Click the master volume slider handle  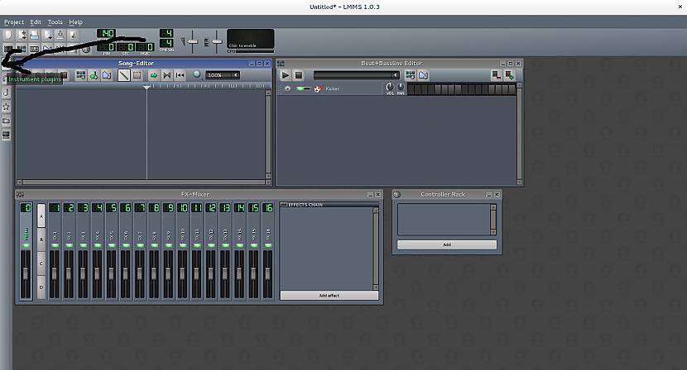[193, 41]
